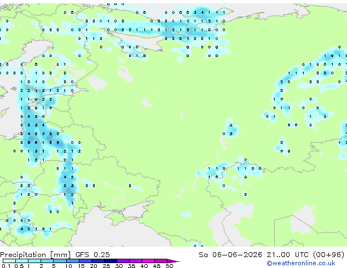
Task: Click the legend scale label '10'
Action: click(x=68, y=266)
